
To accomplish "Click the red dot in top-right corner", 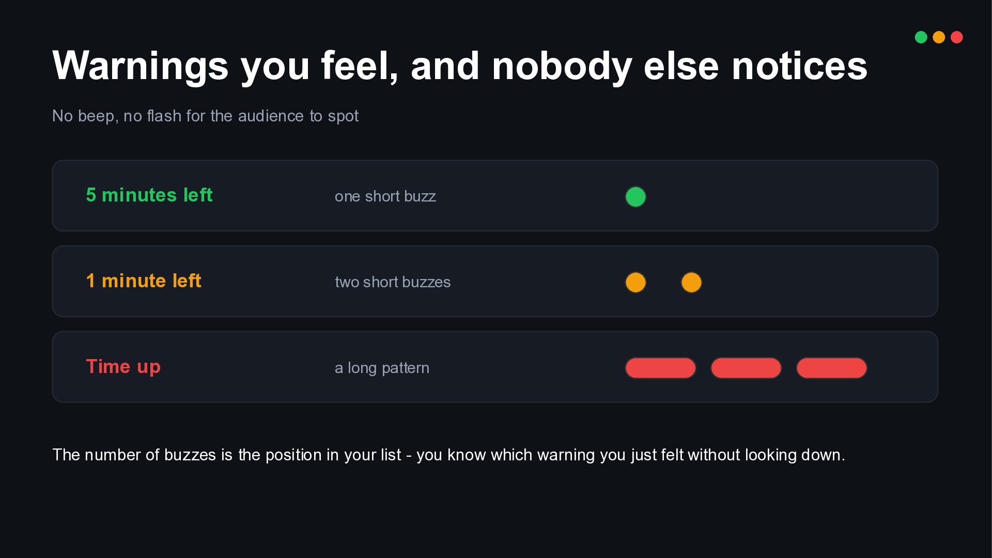I will click(x=957, y=37).
